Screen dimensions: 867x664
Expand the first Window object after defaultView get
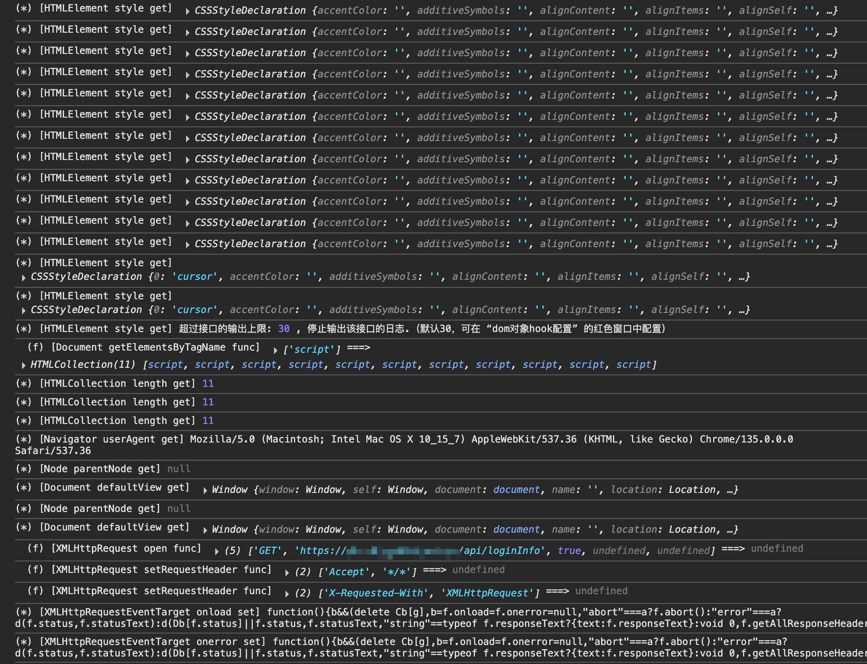[205, 490]
